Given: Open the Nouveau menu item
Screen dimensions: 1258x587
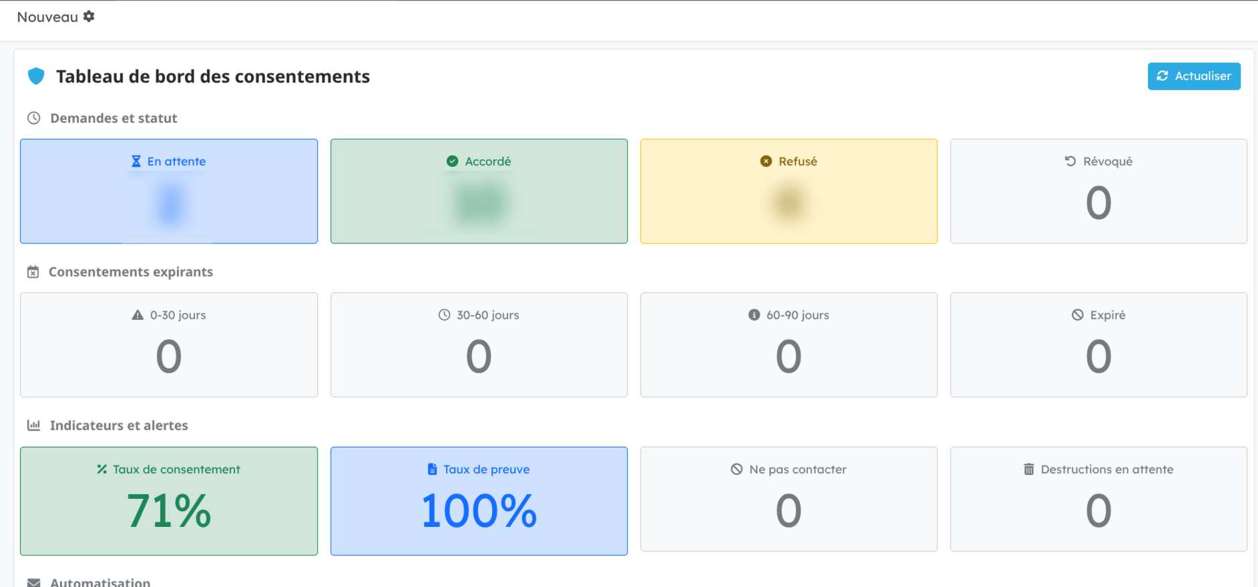Looking at the screenshot, I should point(47,17).
